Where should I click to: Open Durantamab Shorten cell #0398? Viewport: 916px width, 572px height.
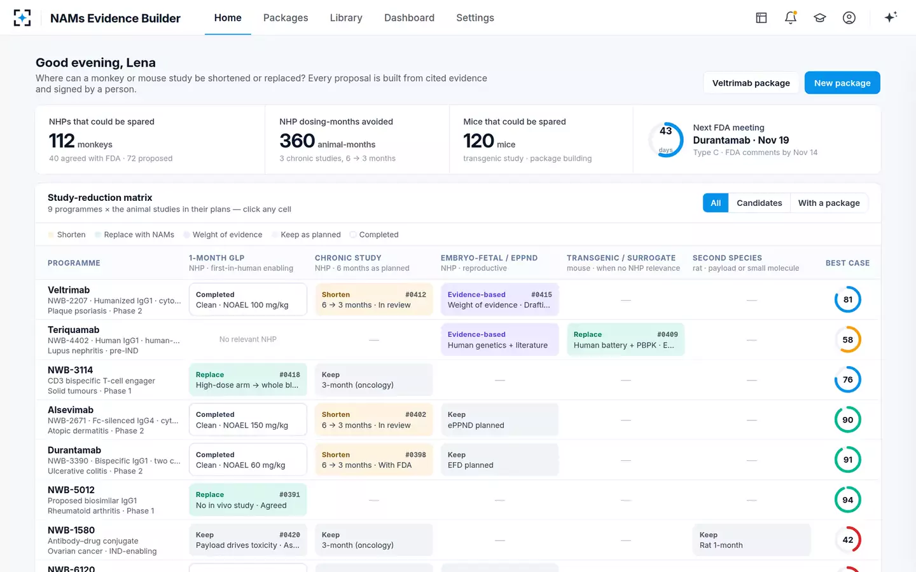click(x=374, y=460)
